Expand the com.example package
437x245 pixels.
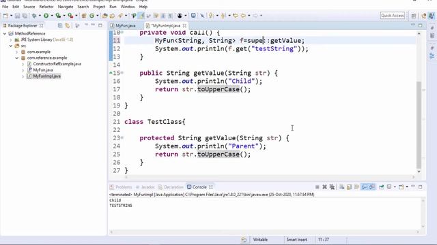(17, 52)
